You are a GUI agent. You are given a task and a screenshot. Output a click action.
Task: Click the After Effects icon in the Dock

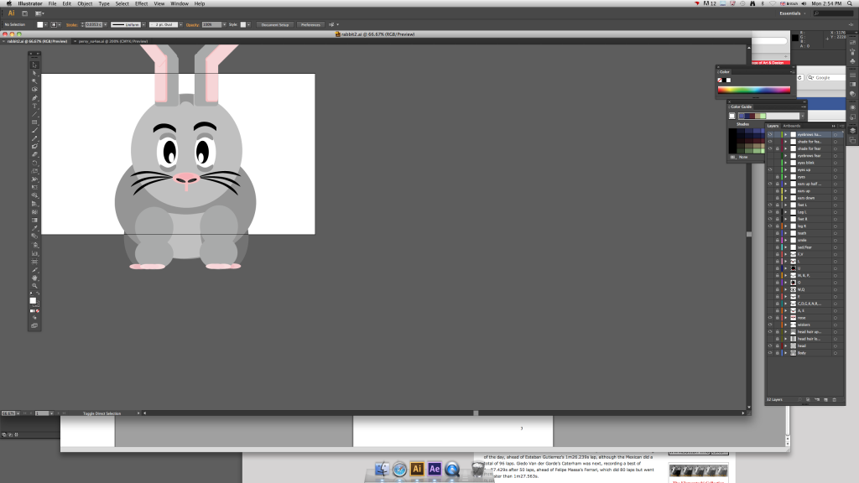pos(434,469)
